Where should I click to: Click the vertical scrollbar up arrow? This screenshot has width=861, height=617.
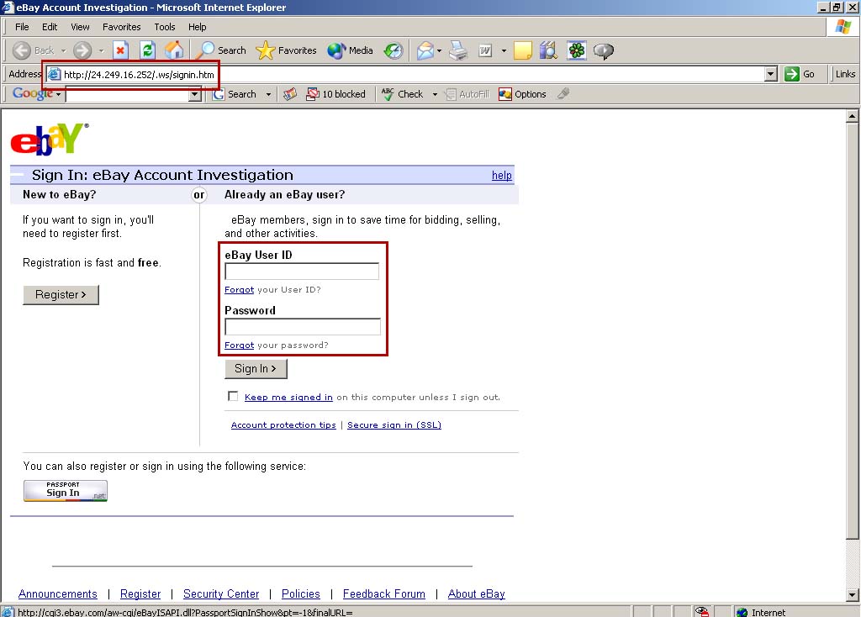click(x=853, y=116)
